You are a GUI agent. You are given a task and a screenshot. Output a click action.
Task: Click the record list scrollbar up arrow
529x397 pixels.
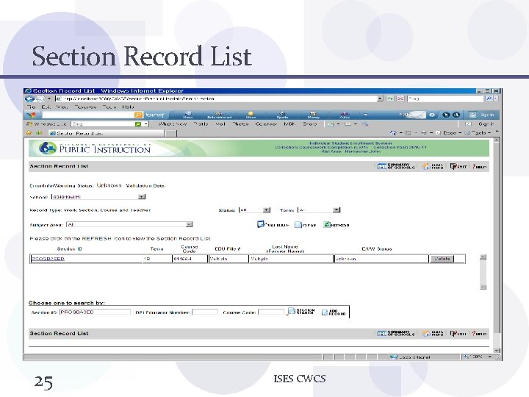[483, 257]
